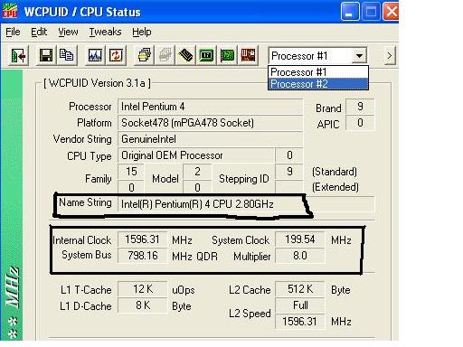This screenshot has width=463, height=347.
Task: Open the Tweaks menu
Action: 105,32
